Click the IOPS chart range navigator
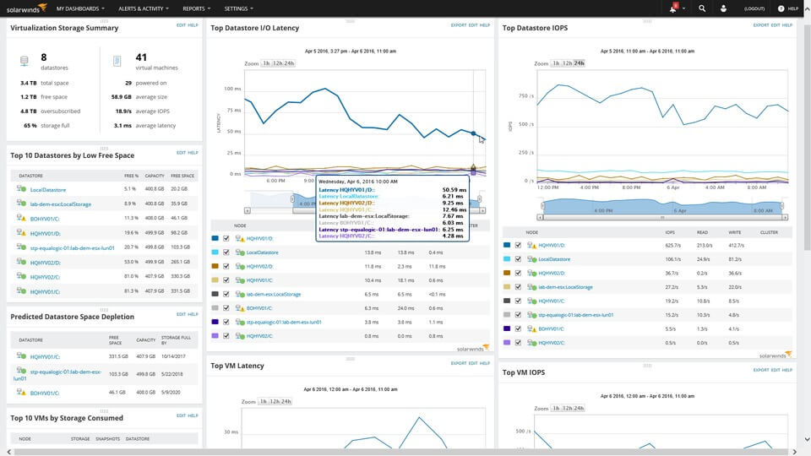This screenshot has width=811, height=456. (x=662, y=208)
